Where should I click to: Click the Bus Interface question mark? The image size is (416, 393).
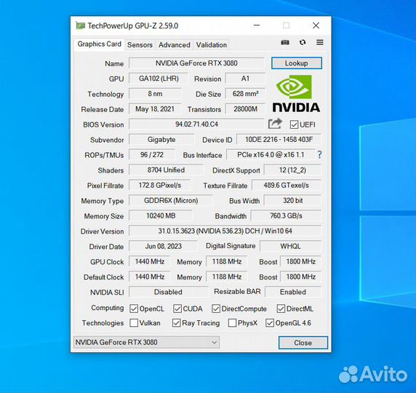point(320,154)
